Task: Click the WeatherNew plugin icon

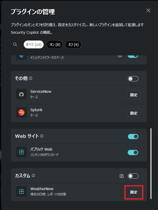Action: (x=21, y=191)
